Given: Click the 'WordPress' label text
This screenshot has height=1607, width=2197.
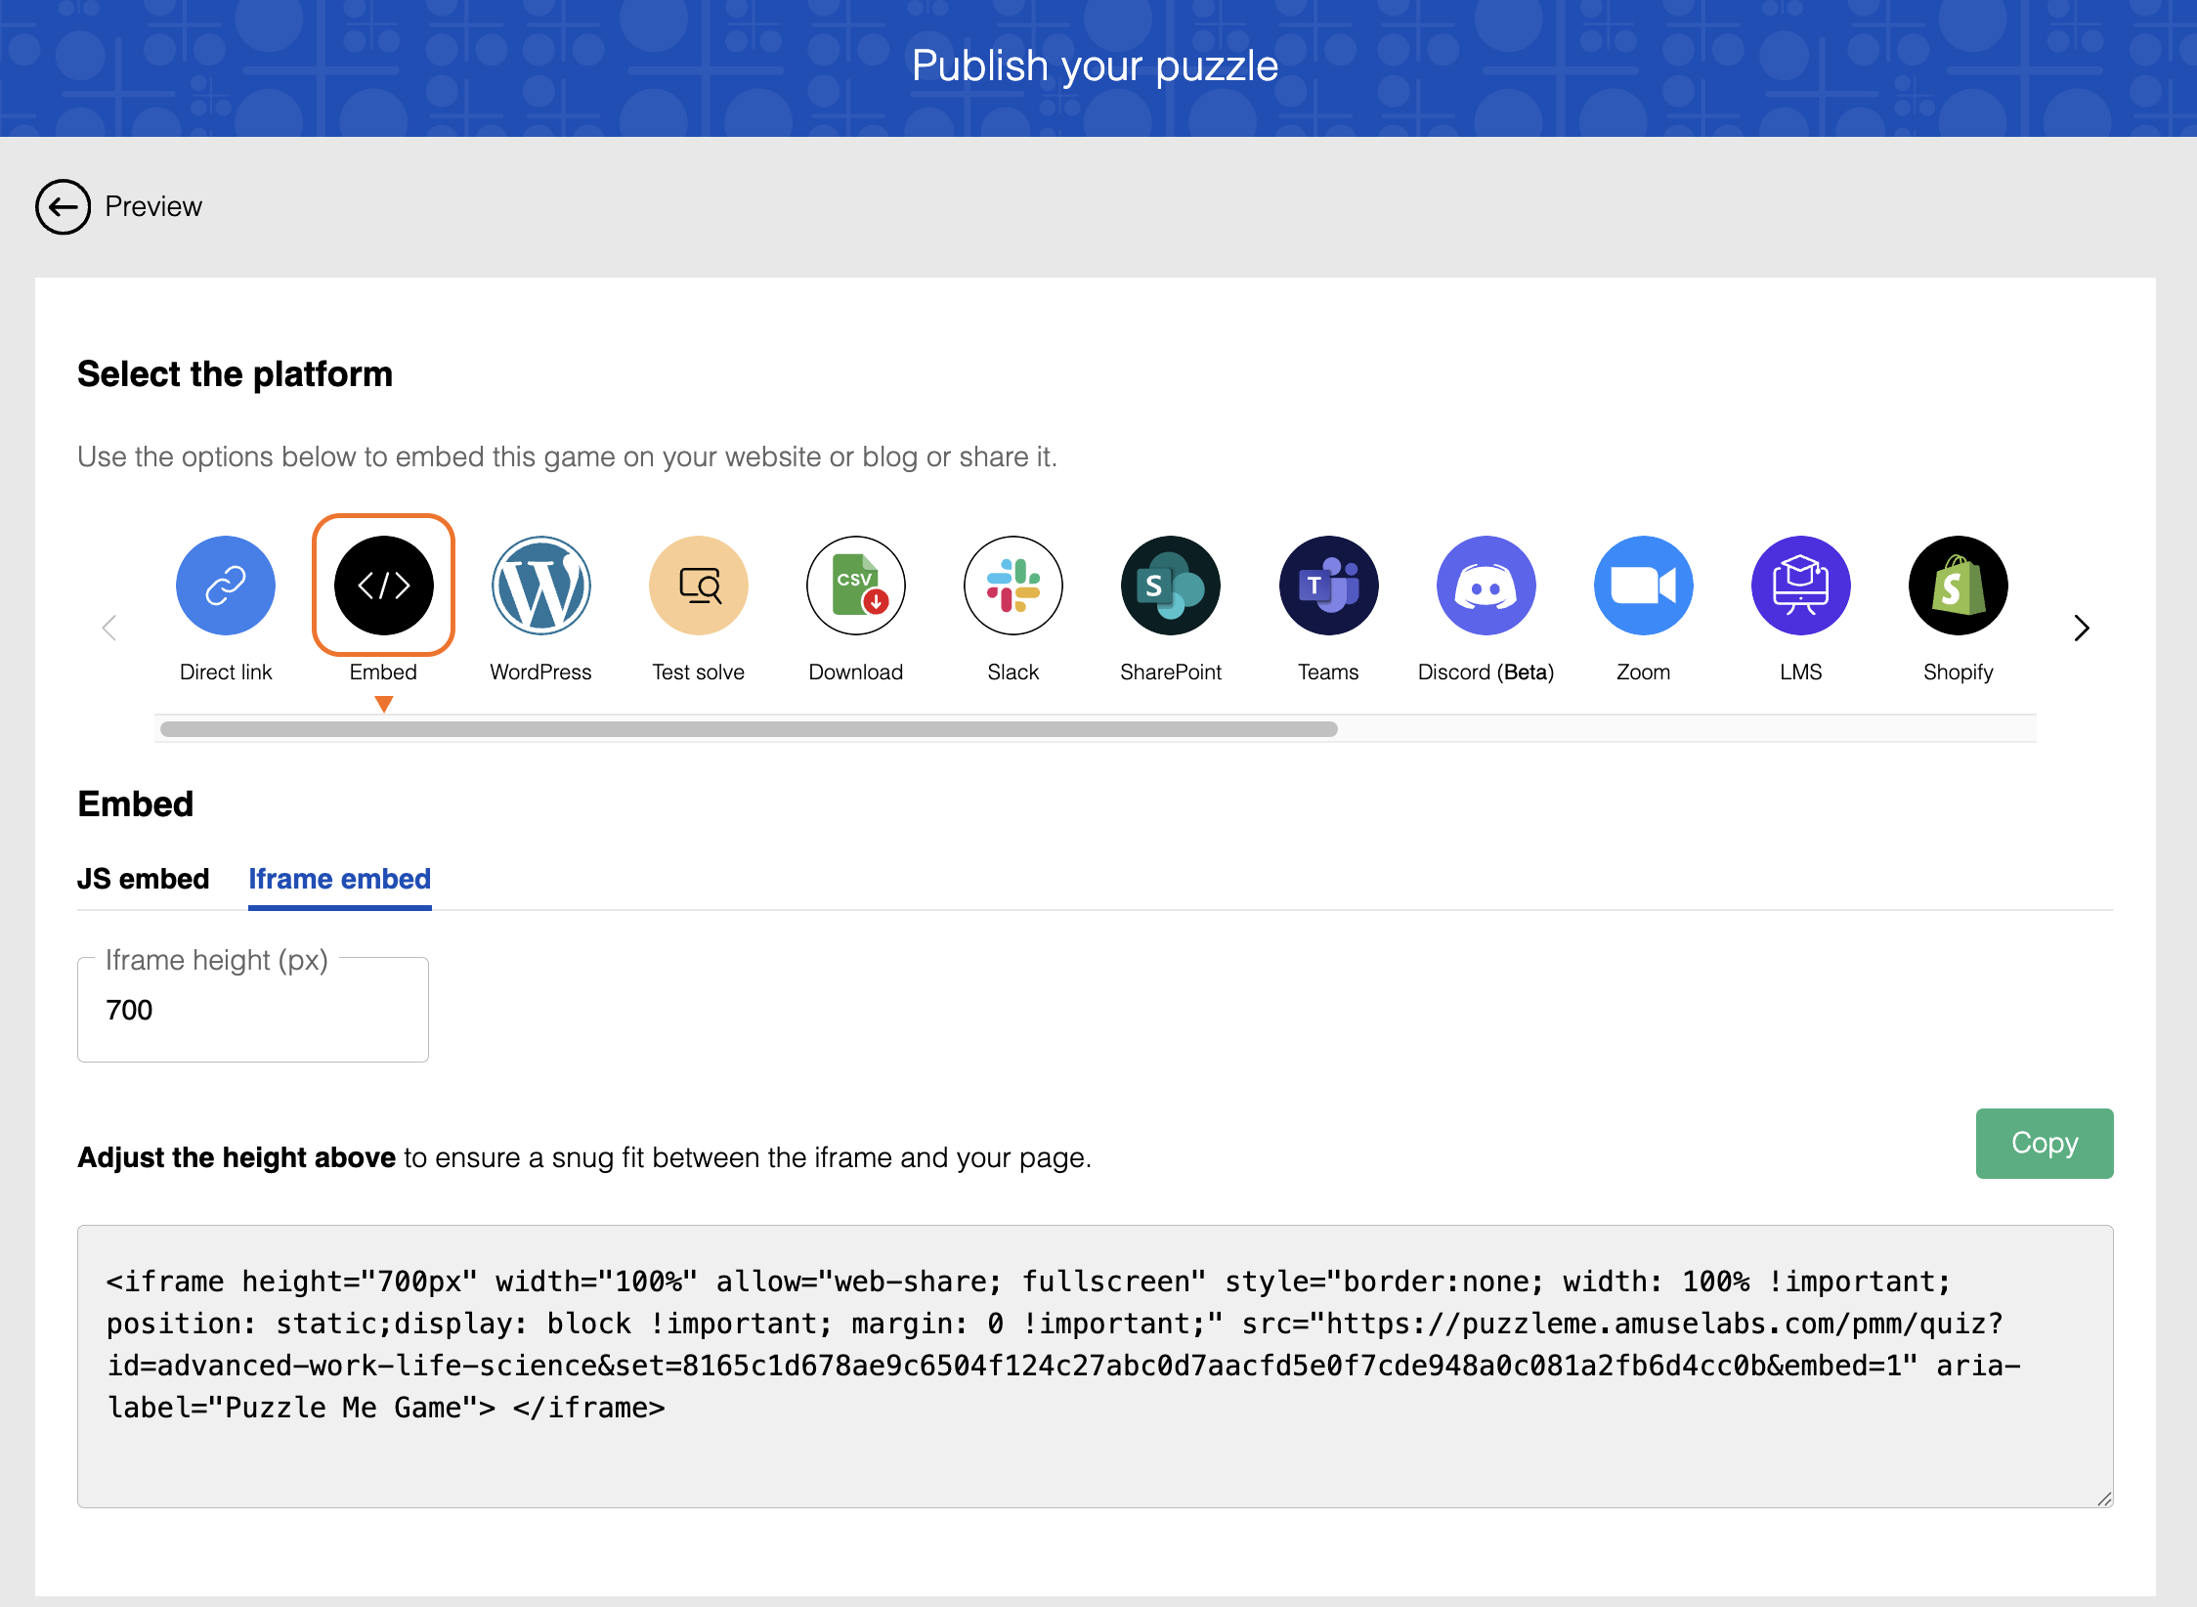Looking at the screenshot, I should pos(540,672).
